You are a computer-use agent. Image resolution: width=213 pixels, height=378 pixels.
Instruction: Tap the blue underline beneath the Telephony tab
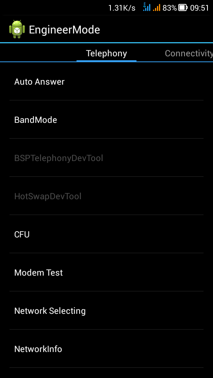click(106, 61)
